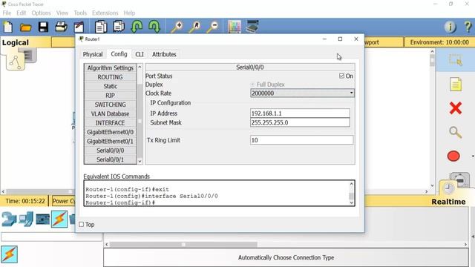This screenshot has width=475, height=267.
Task: Print using the printer toolbar icon
Action: pyautogui.click(x=61, y=27)
